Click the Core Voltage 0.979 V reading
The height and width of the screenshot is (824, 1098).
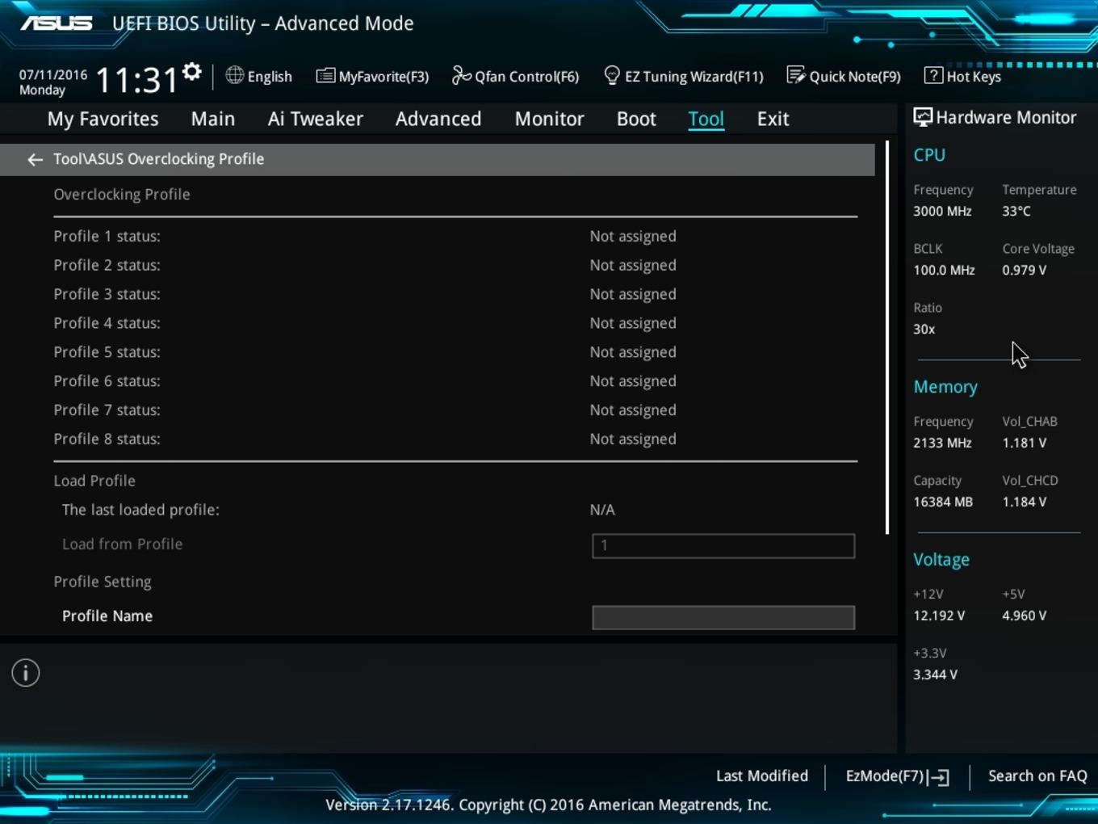(x=1025, y=270)
